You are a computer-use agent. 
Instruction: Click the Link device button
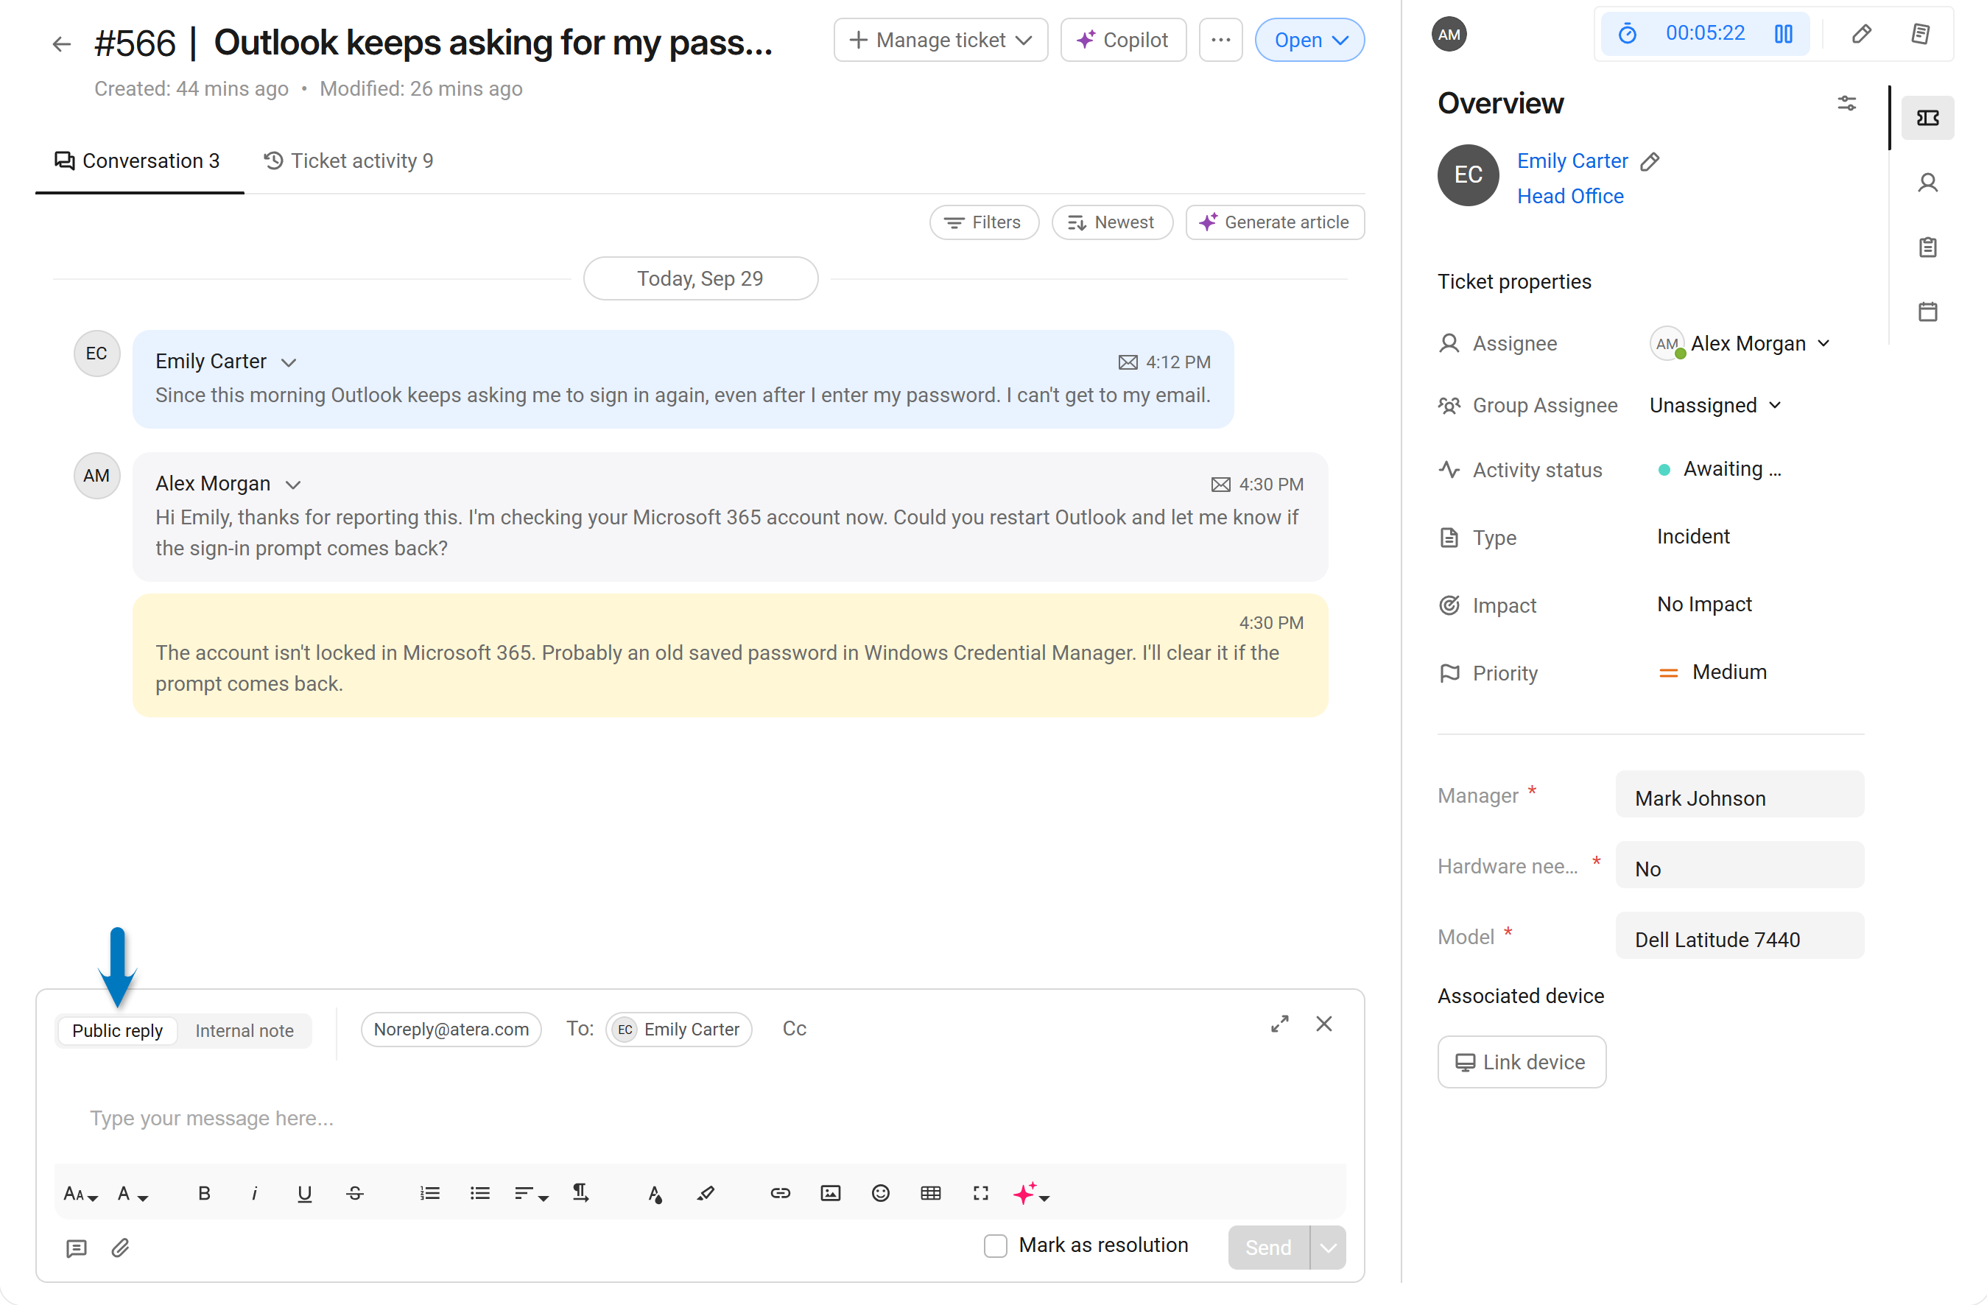tap(1520, 1061)
